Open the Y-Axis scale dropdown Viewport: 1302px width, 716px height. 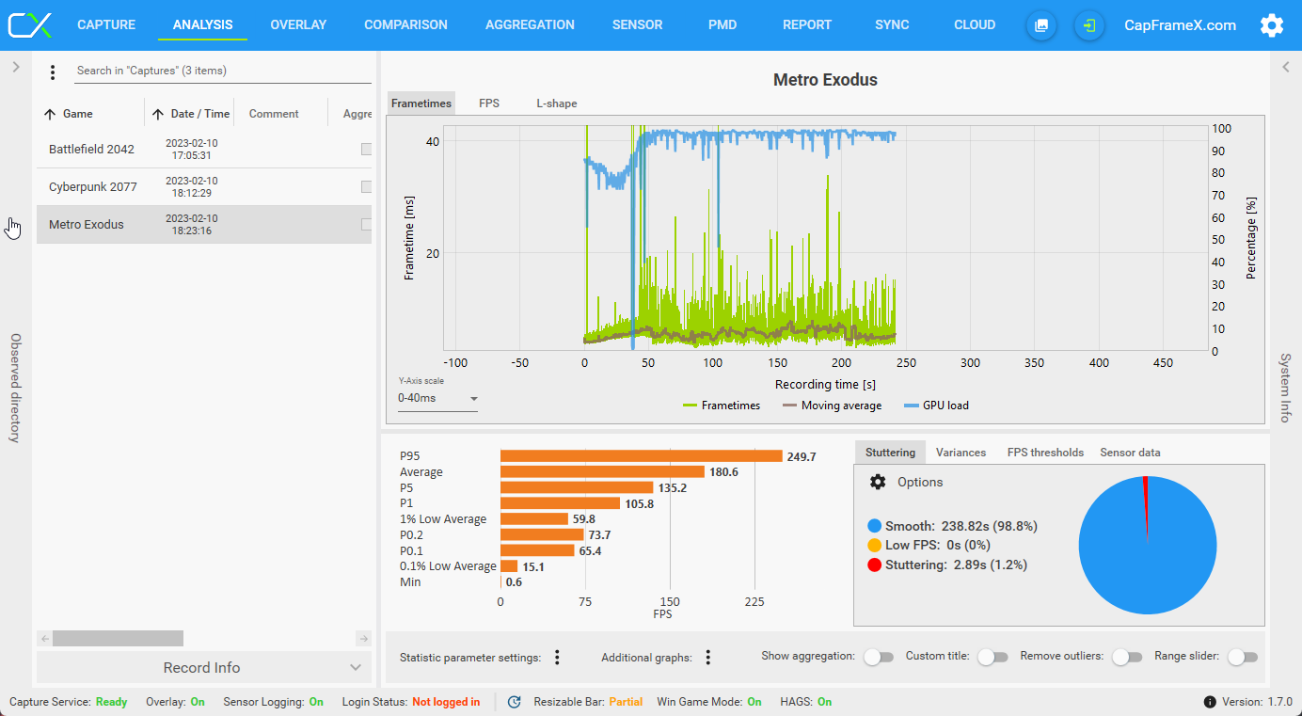pos(437,399)
